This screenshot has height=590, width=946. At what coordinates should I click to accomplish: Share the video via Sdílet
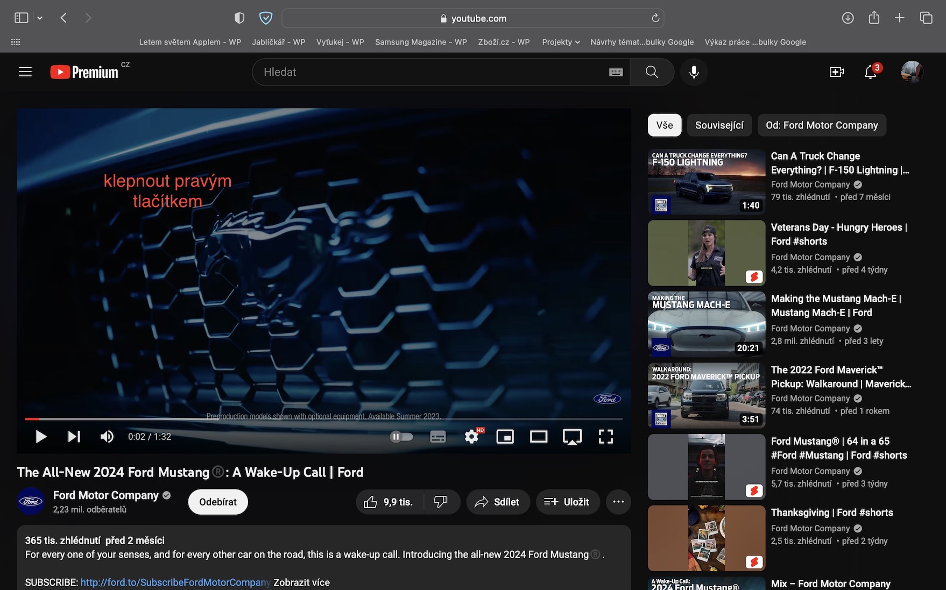coord(498,502)
